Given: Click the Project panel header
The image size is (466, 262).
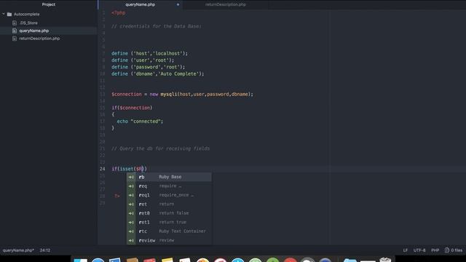Looking at the screenshot, I should pos(49,4).
